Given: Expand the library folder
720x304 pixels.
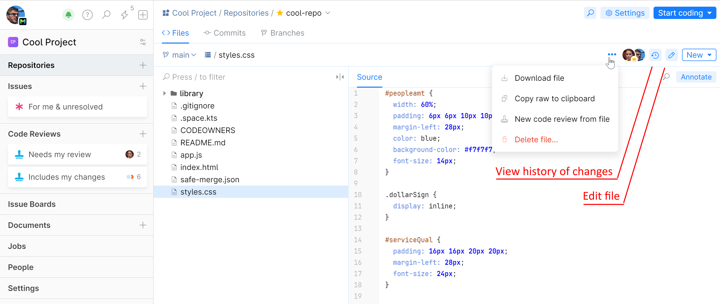Looking at the screenshot, I should [164, 93].
